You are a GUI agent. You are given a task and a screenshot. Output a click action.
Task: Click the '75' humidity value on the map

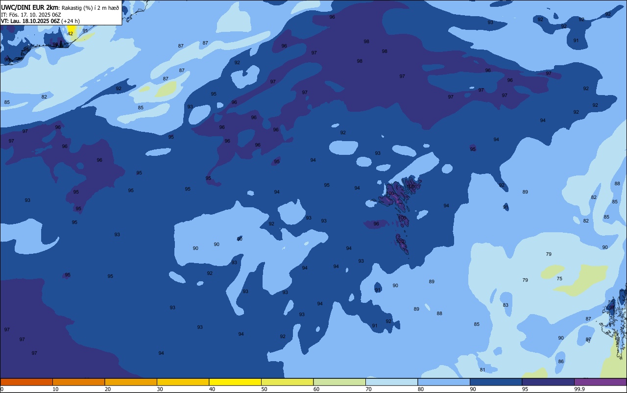(559, 278)
